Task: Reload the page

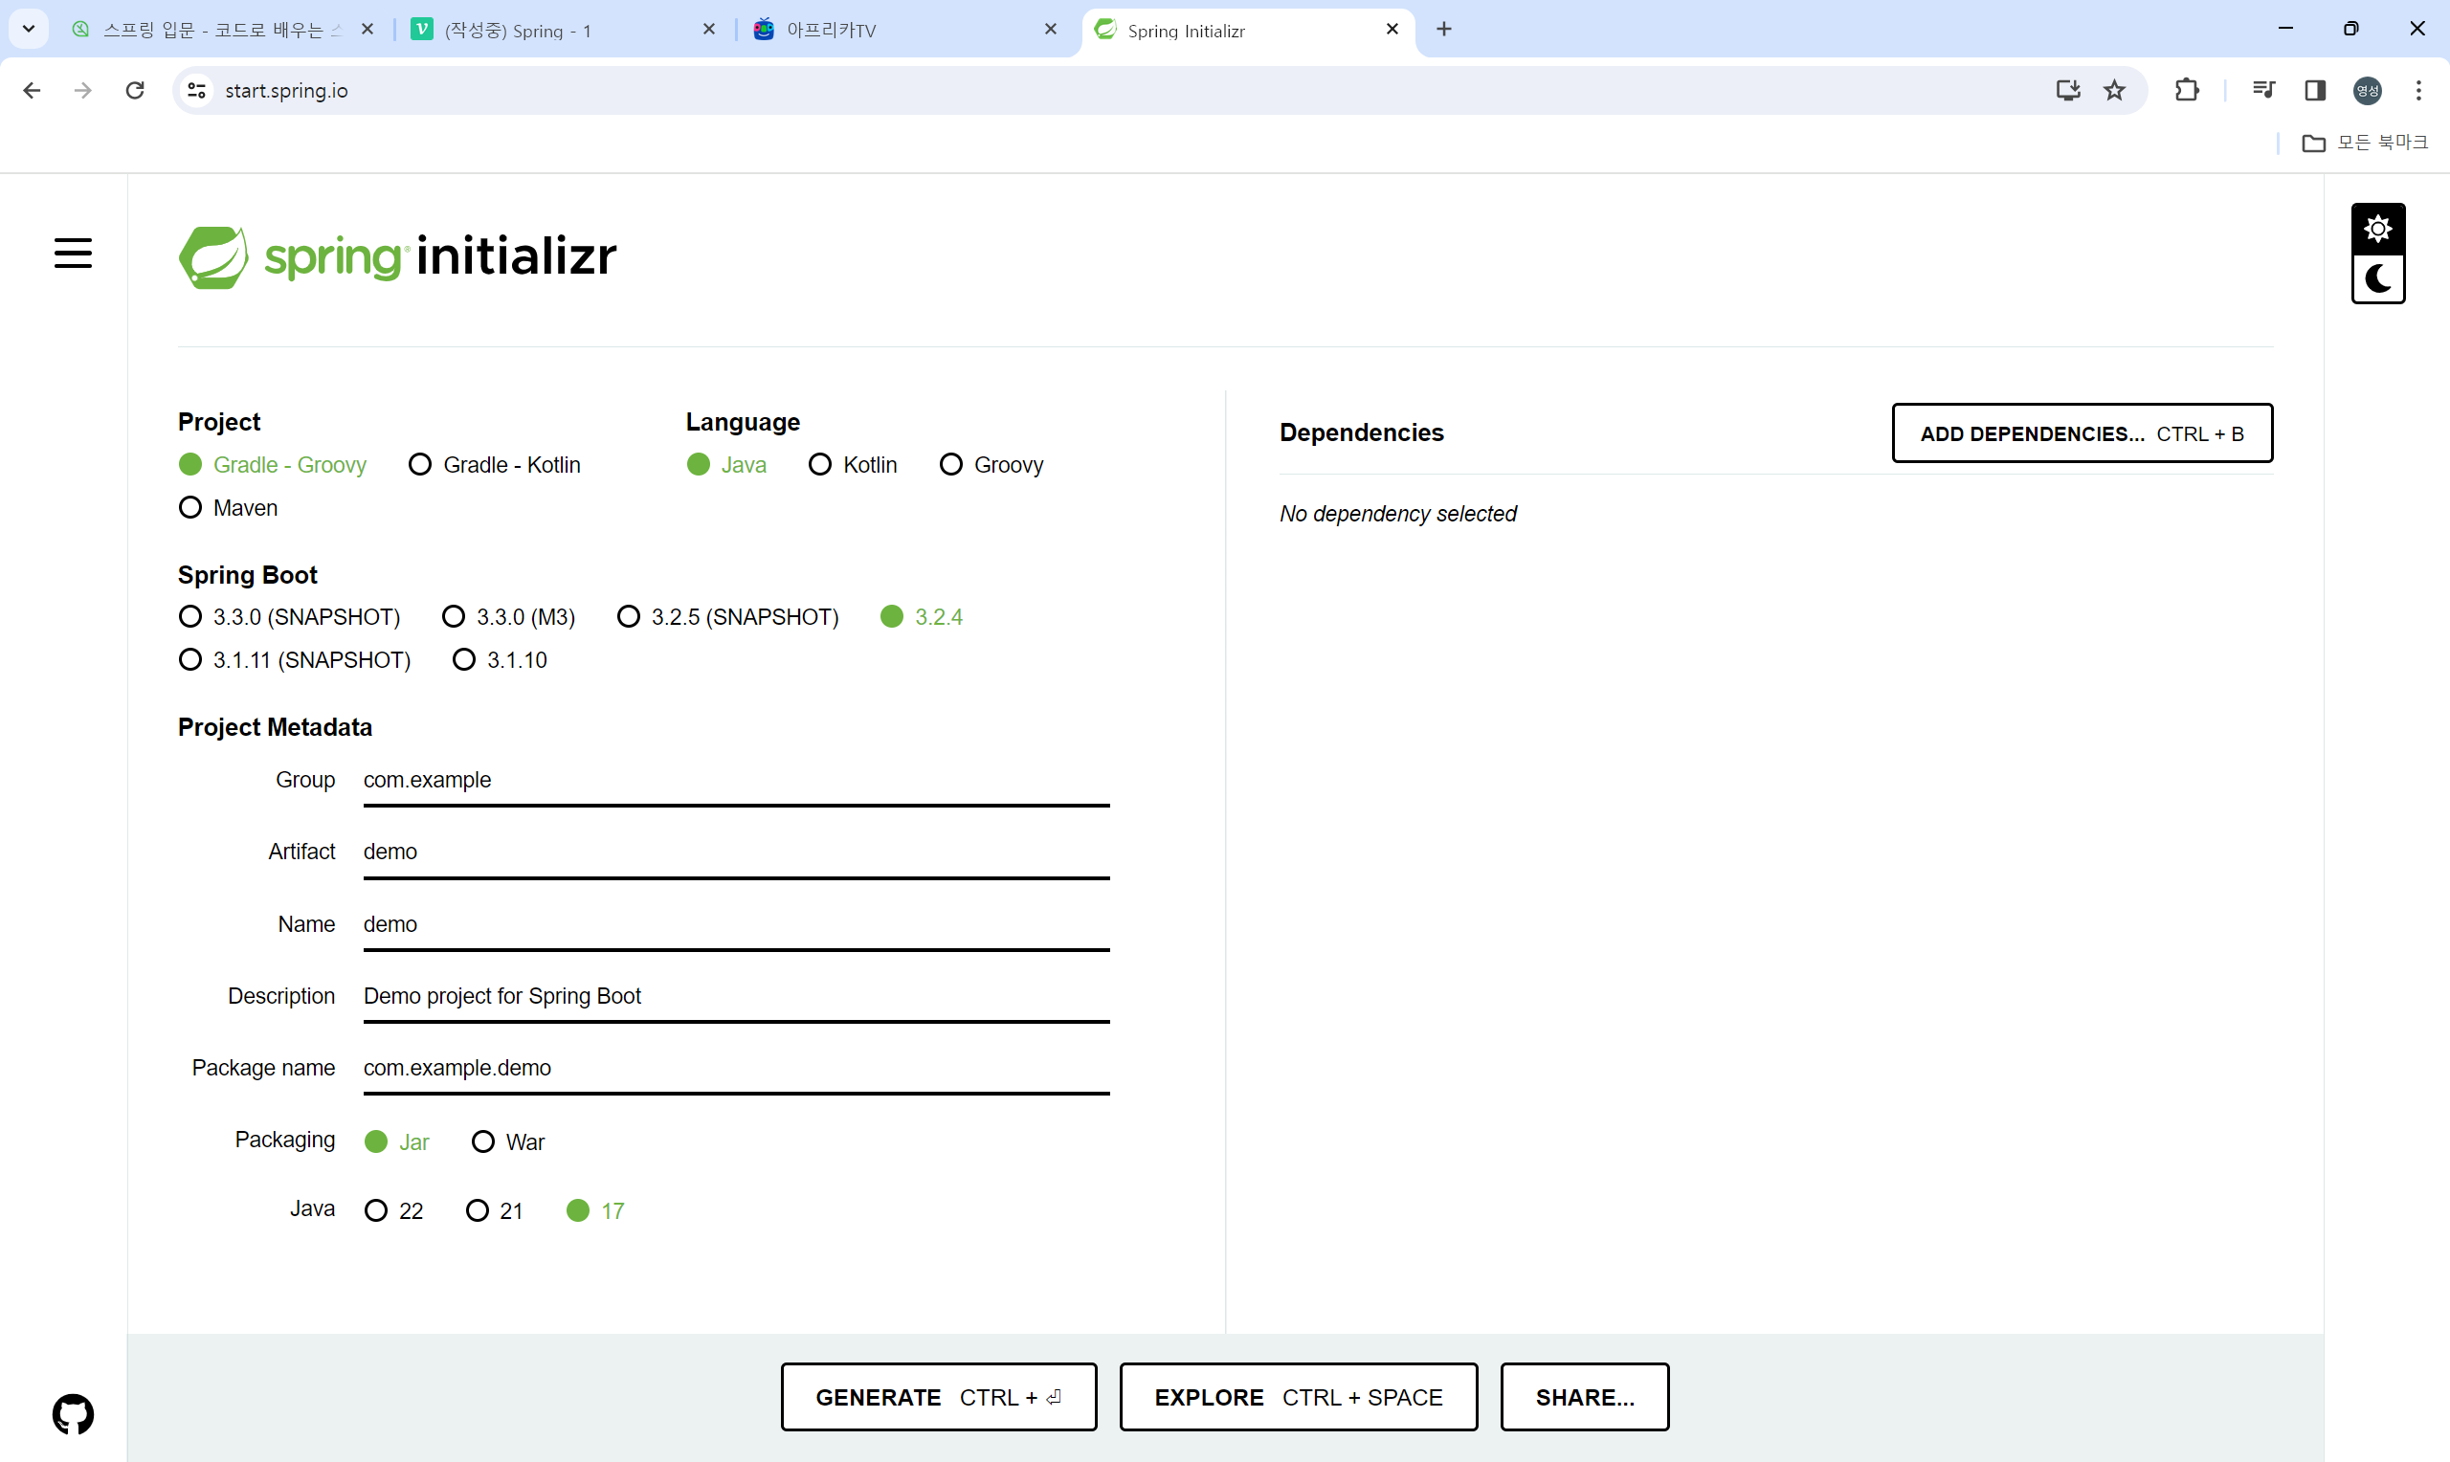Action: tap(135, 91)
